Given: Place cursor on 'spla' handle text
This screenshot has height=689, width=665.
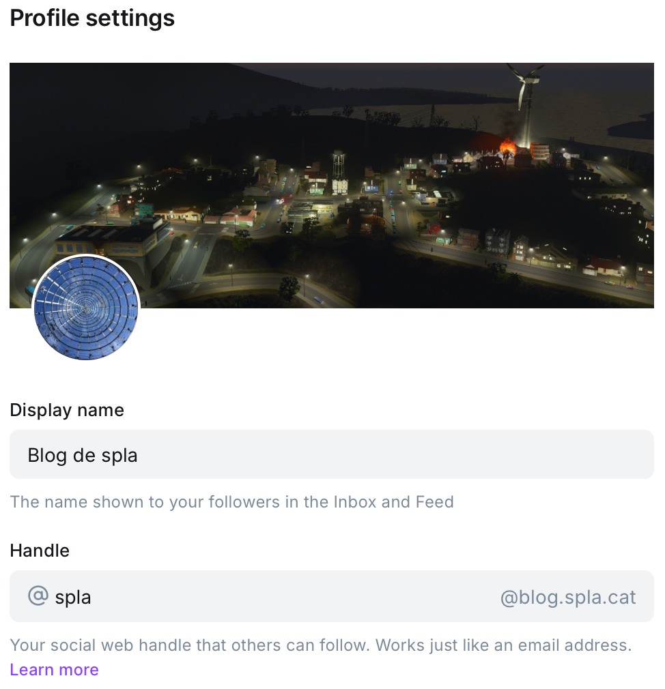Looking at the screenshot, I should (x=73, y=598).
